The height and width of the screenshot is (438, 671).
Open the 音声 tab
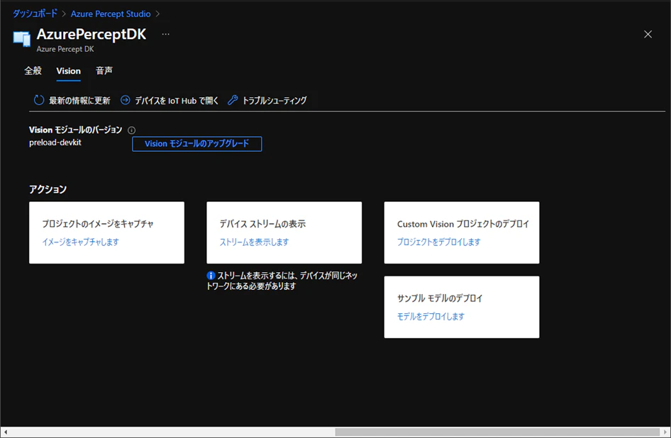(x=104, y=71)
